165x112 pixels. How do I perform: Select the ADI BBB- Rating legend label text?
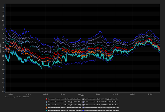(x=102, y=110)
